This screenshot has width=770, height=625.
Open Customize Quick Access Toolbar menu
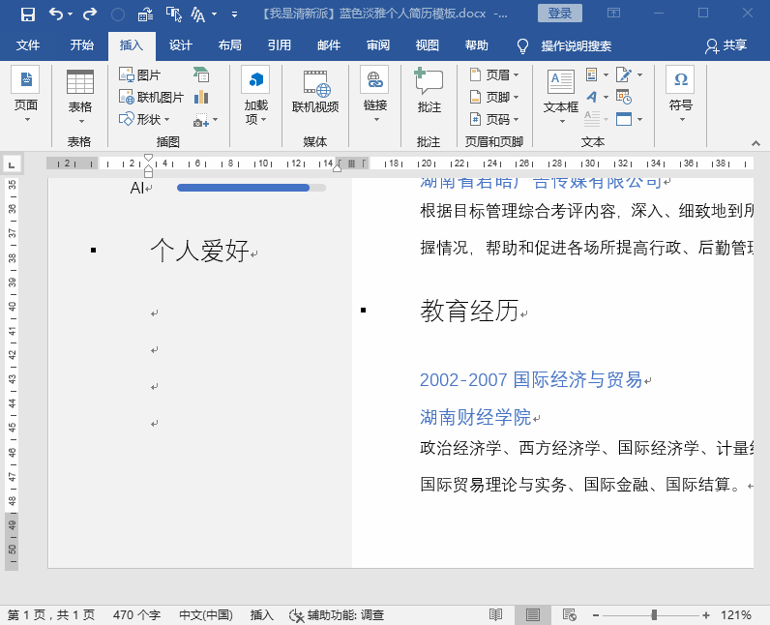(235, 15)
